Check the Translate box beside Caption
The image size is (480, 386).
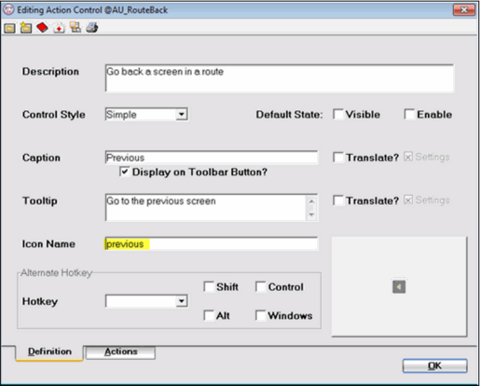point(338,158)
